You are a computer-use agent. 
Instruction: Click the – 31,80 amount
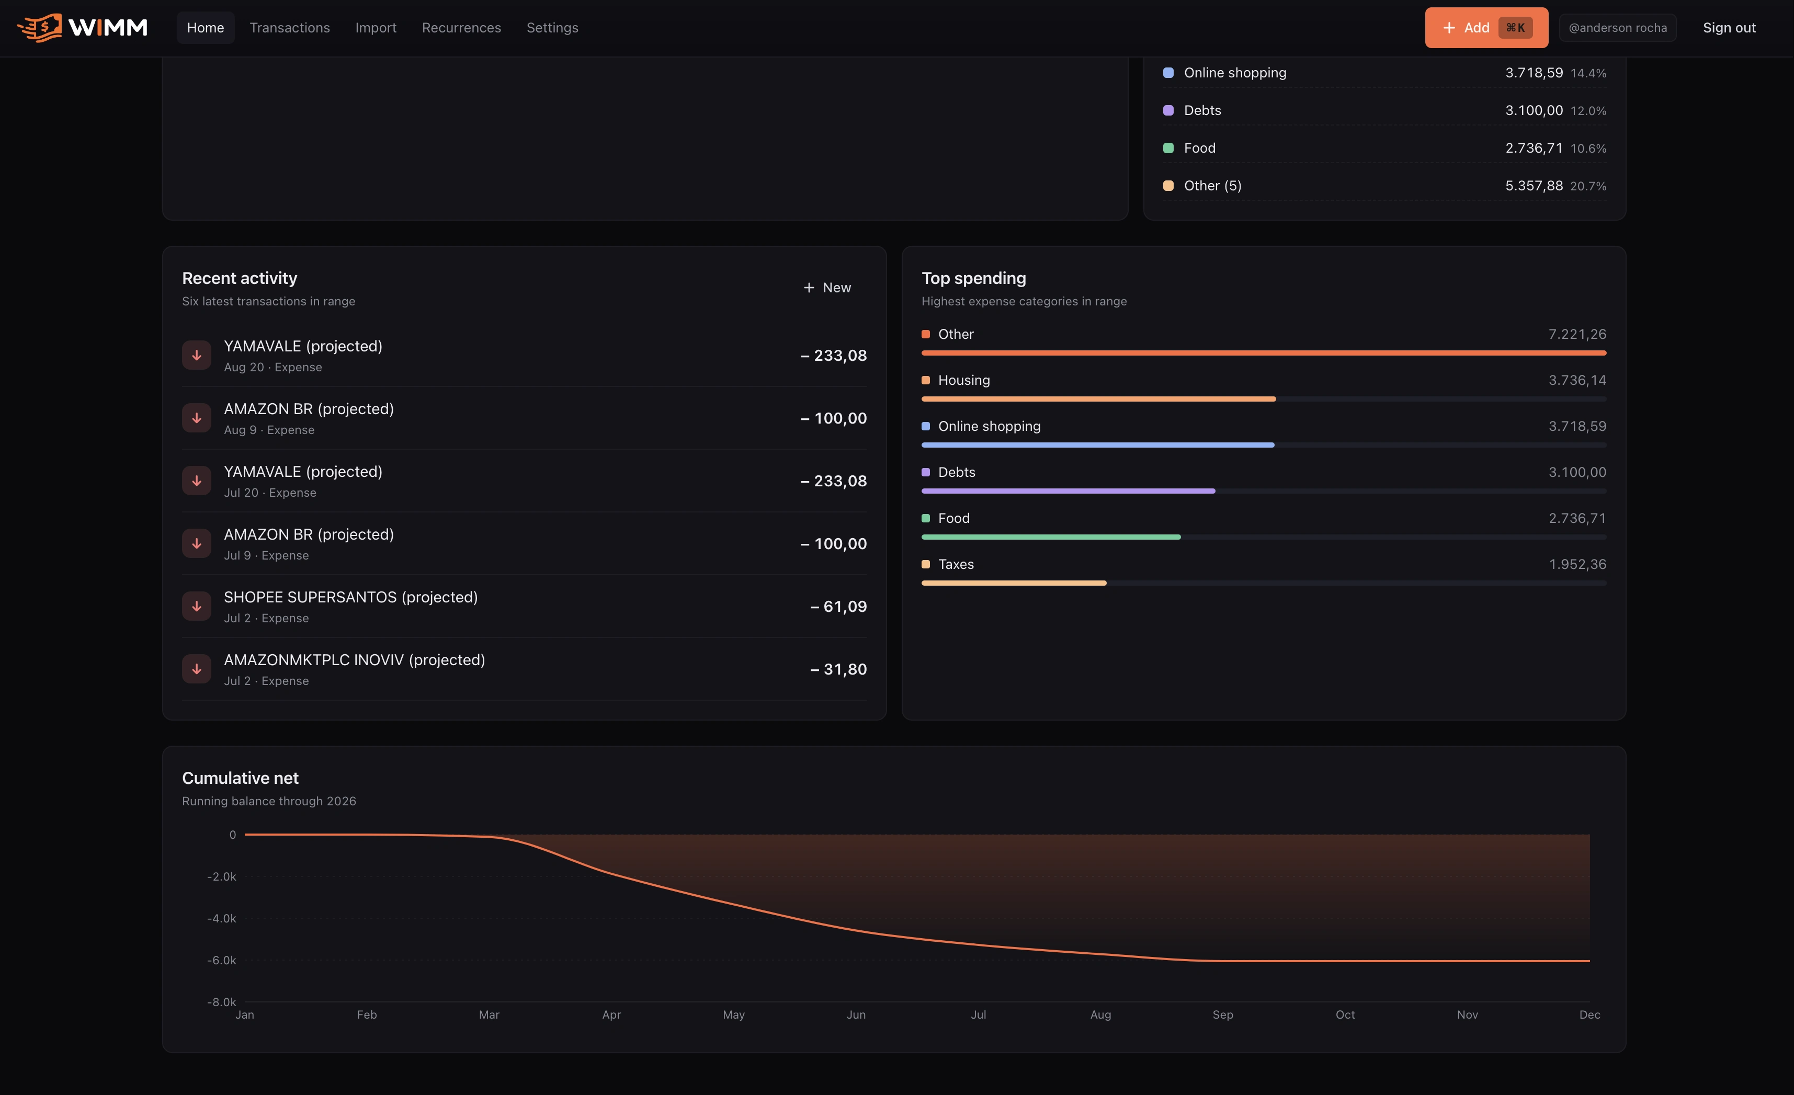pos(838,669)
